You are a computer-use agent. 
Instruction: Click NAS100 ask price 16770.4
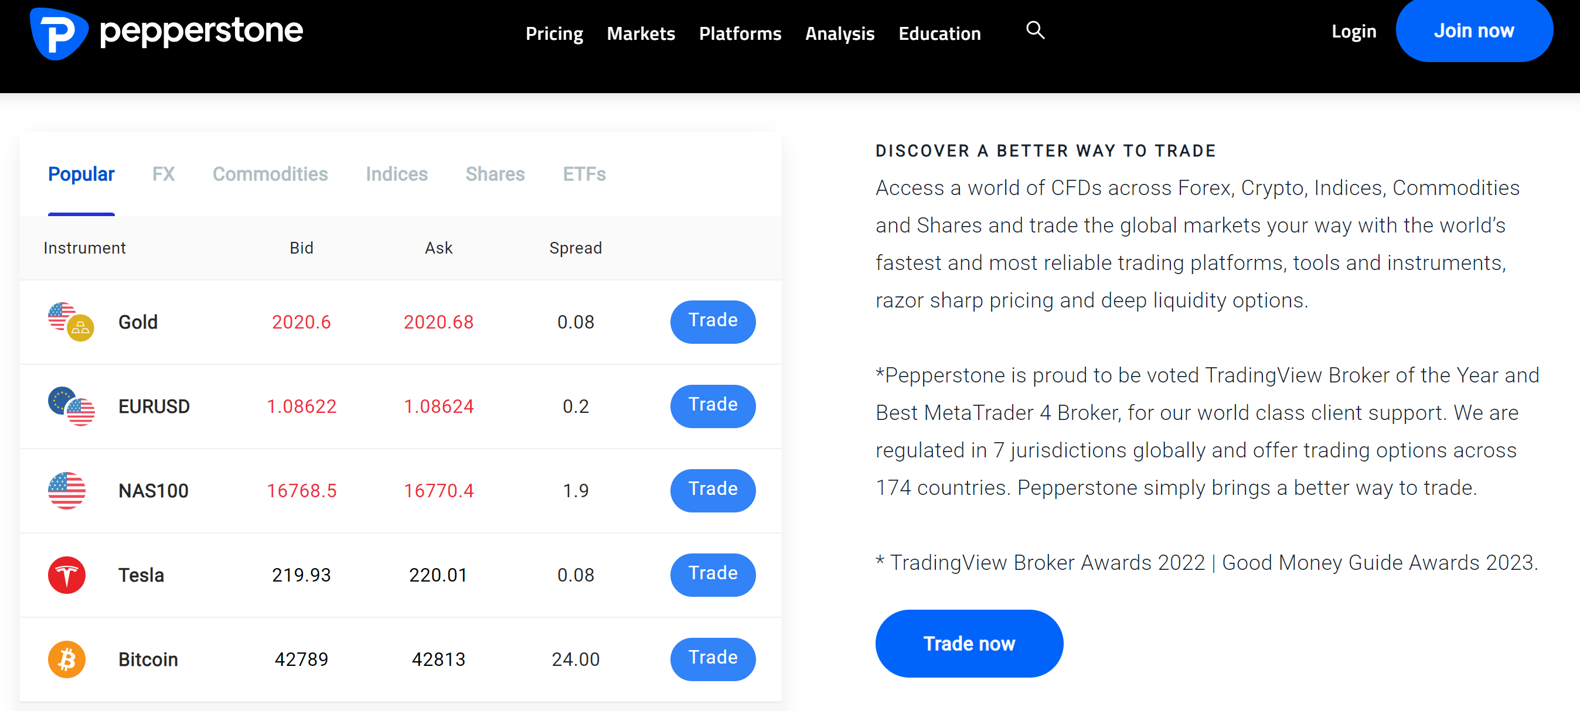[x=438, y=490]
